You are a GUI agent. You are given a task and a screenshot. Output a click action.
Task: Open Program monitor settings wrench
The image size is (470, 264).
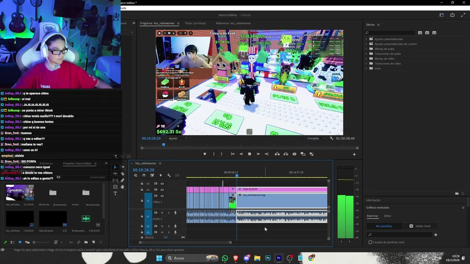click(332, 138)
